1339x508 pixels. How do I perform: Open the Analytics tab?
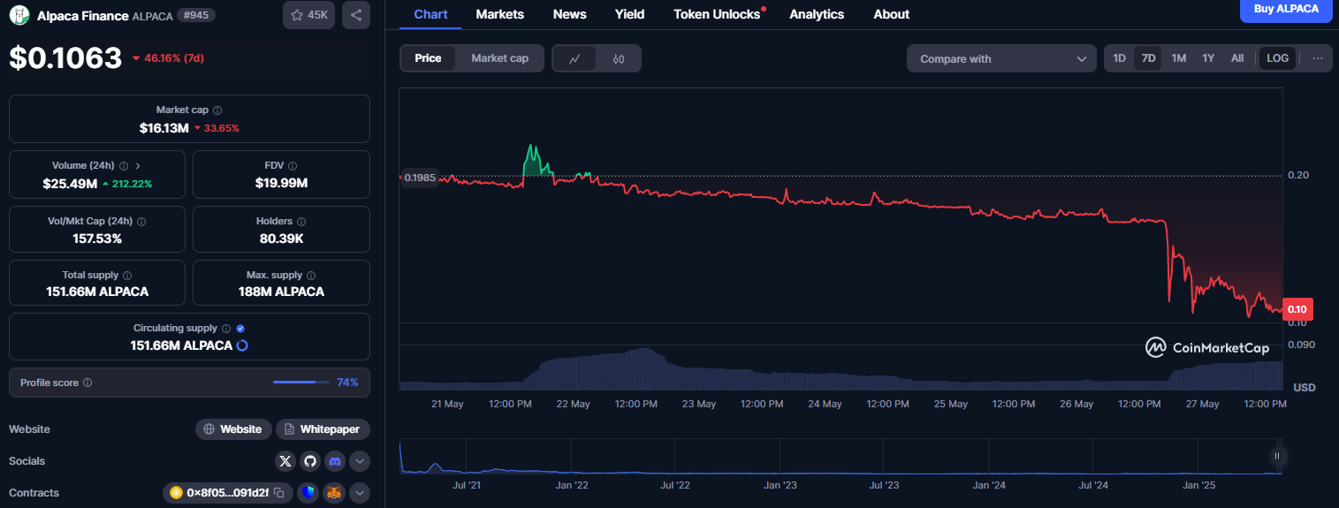click(817, 14)
